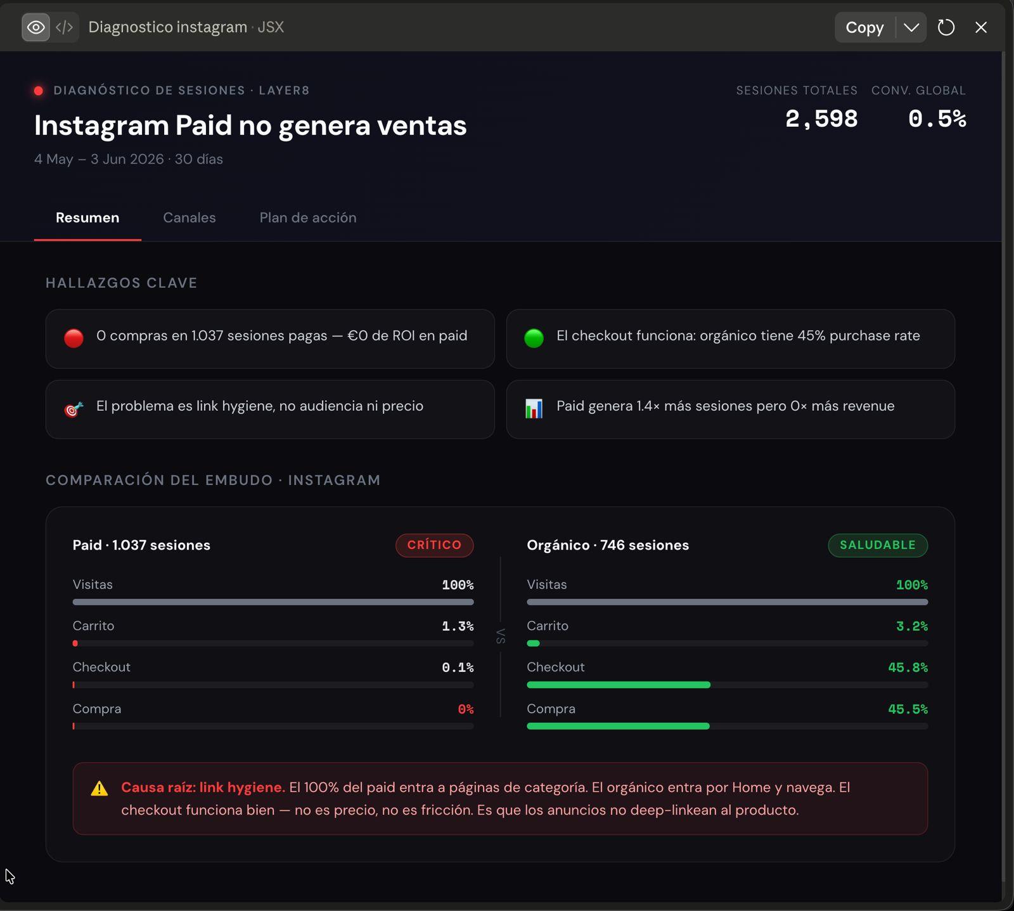The height and width of the screenshot is (911, 1014).
Task: Click the CRÍTICO status badge
Action: tap(434, 545)
